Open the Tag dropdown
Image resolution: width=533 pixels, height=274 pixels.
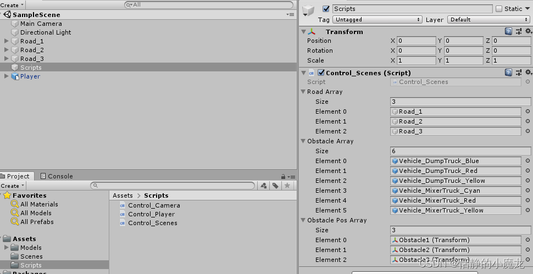[377, 20]
